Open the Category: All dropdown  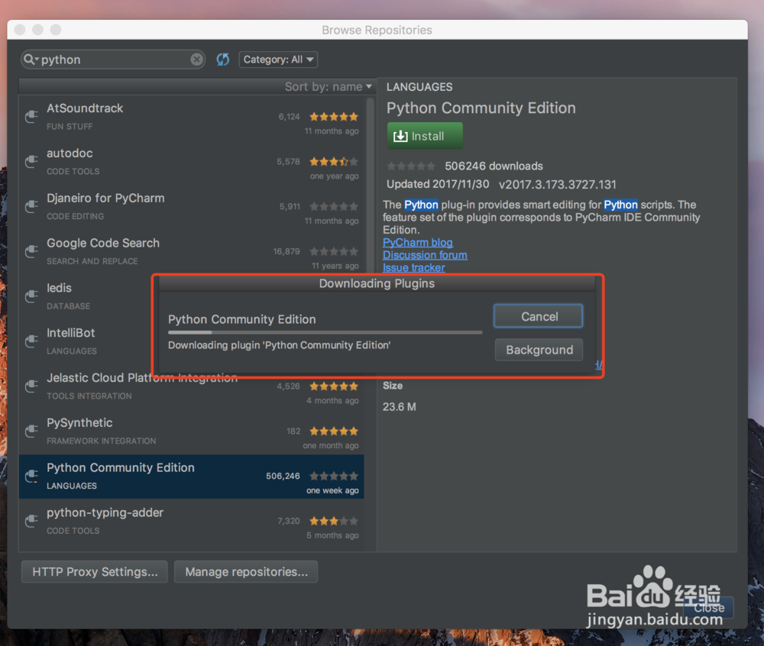tap(278, 60)
